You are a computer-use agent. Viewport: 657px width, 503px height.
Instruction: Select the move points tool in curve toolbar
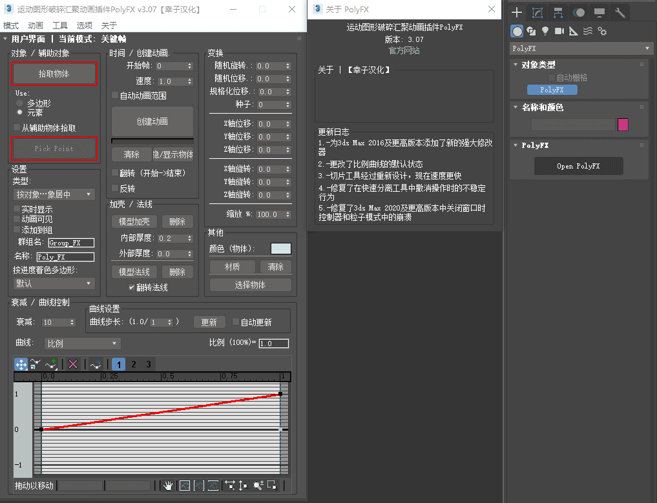[21, 364]
